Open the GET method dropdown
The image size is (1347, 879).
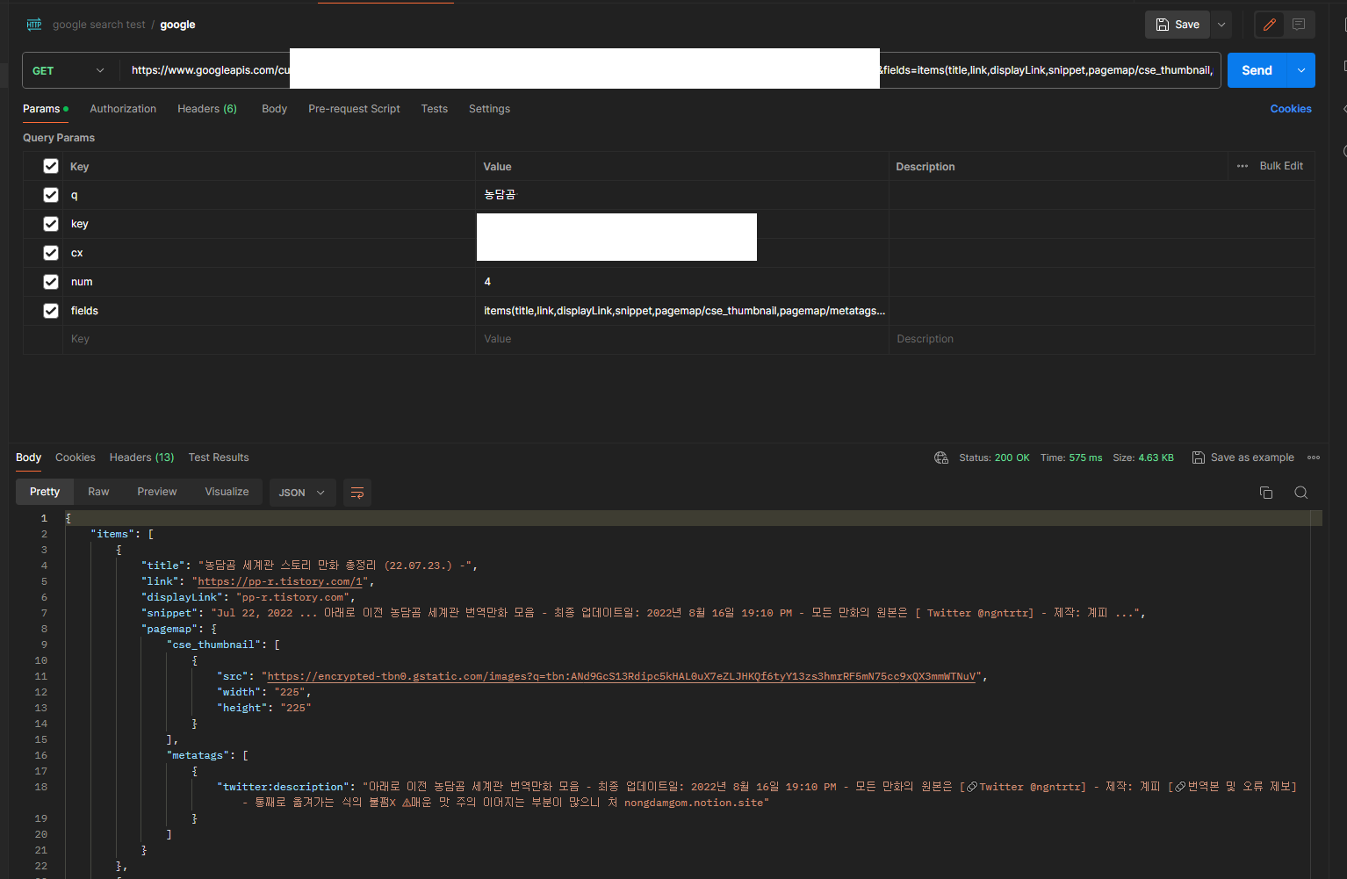68,70
